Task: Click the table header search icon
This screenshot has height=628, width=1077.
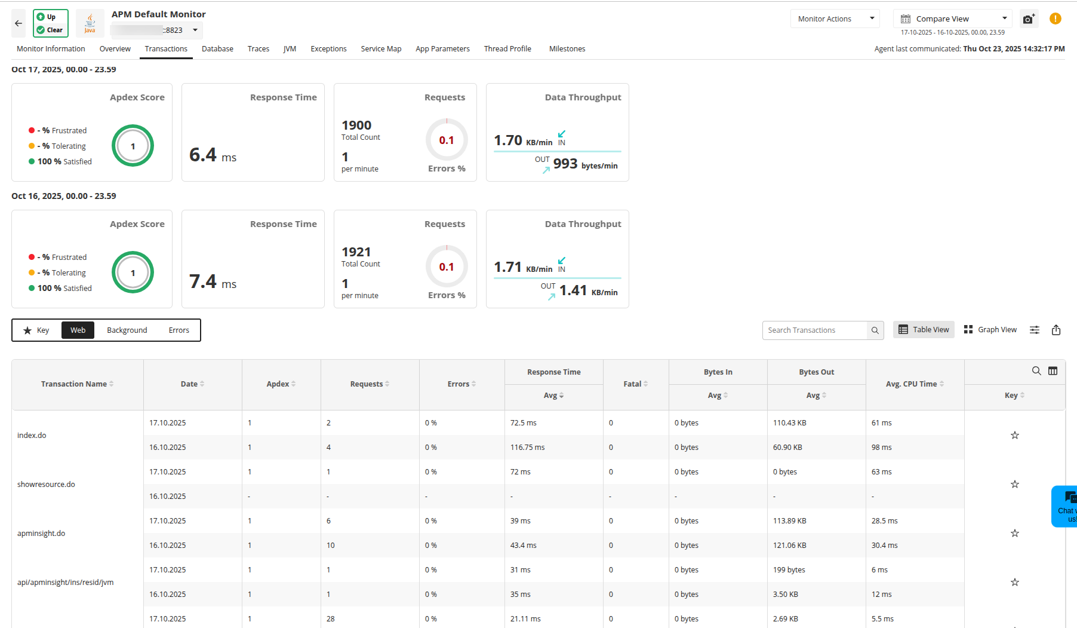Action: [x=1036, y=371]
